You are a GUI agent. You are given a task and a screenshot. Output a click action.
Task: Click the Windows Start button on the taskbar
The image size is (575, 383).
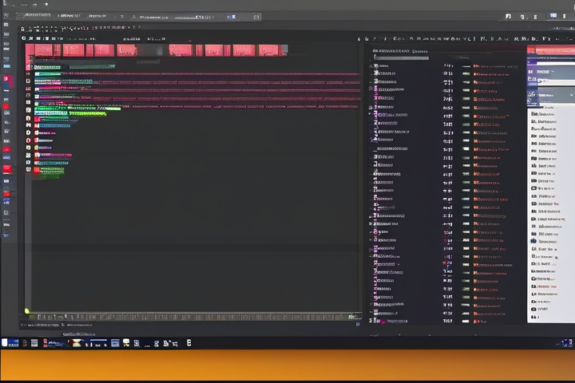[x=12, y=343]
